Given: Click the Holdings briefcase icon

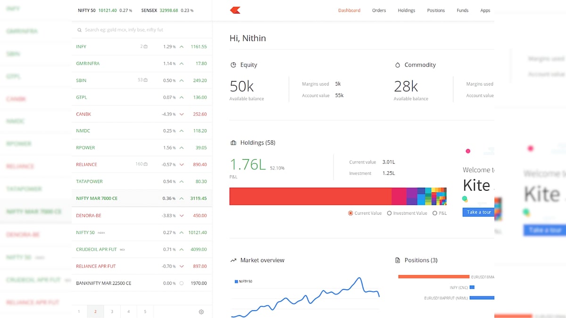Looking at the screenshot, I should click(233, 143).
